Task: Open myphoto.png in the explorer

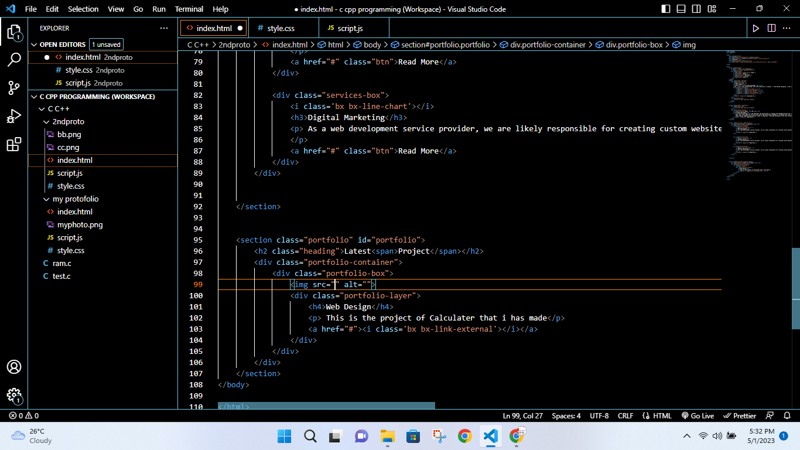Action: point(80,225)
